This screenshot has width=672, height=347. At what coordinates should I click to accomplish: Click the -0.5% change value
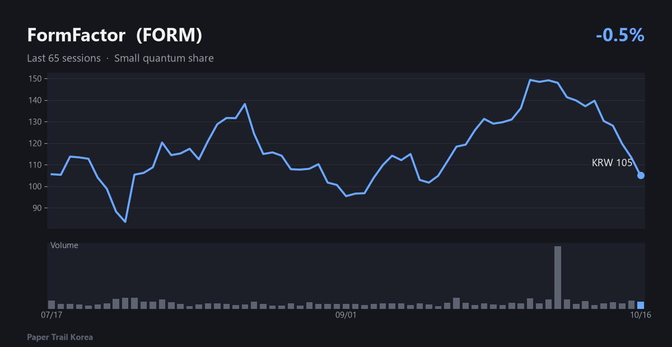(x=620, y=35)
